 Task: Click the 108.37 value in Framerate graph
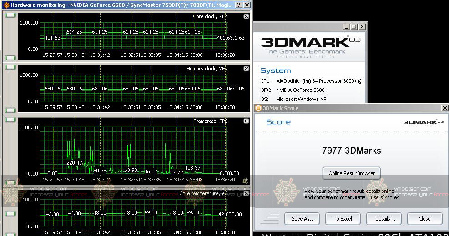tap(193, 168)
